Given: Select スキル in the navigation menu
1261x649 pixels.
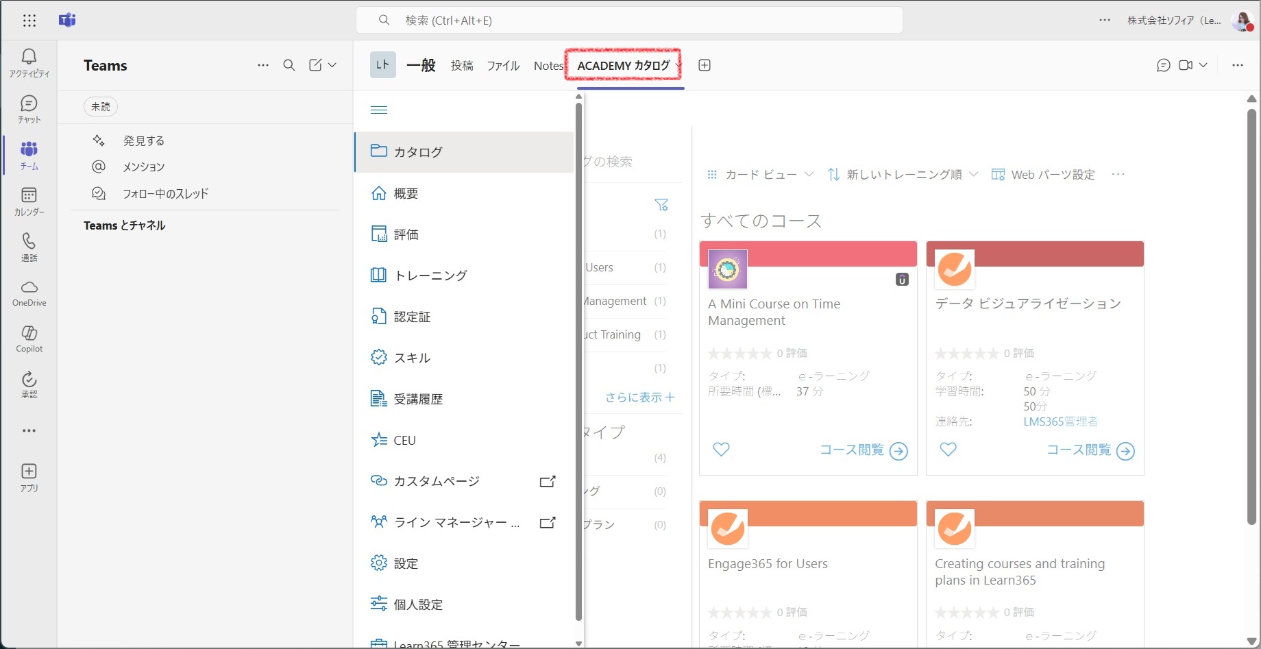Looking at the screenshot, I should point(464,358).
